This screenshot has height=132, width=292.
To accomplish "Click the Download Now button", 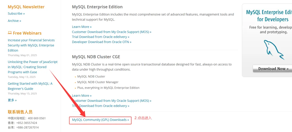I will coord(273,69).
